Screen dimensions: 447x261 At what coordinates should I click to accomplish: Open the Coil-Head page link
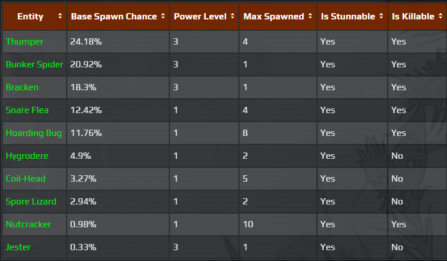26,179
